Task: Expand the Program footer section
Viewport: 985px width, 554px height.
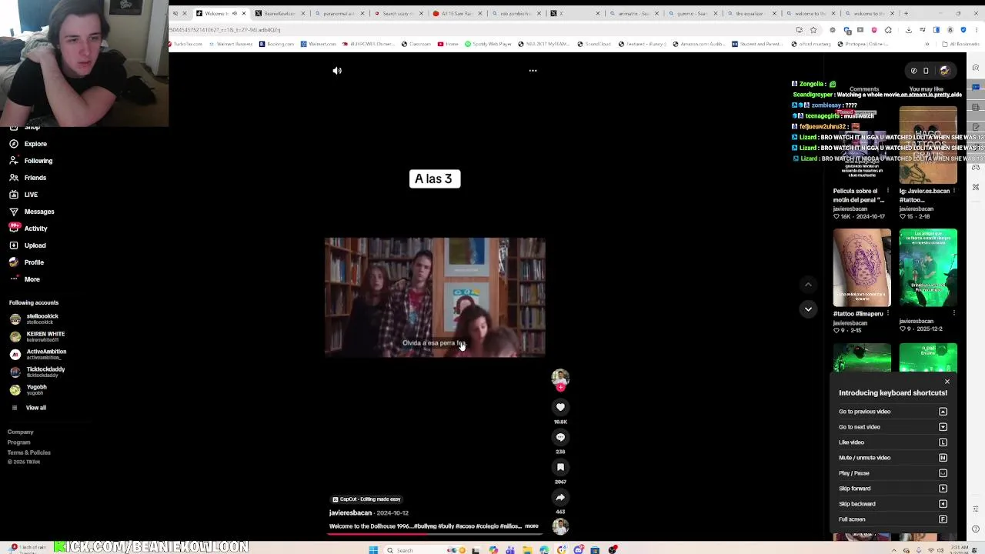Action: pos(19,442)
